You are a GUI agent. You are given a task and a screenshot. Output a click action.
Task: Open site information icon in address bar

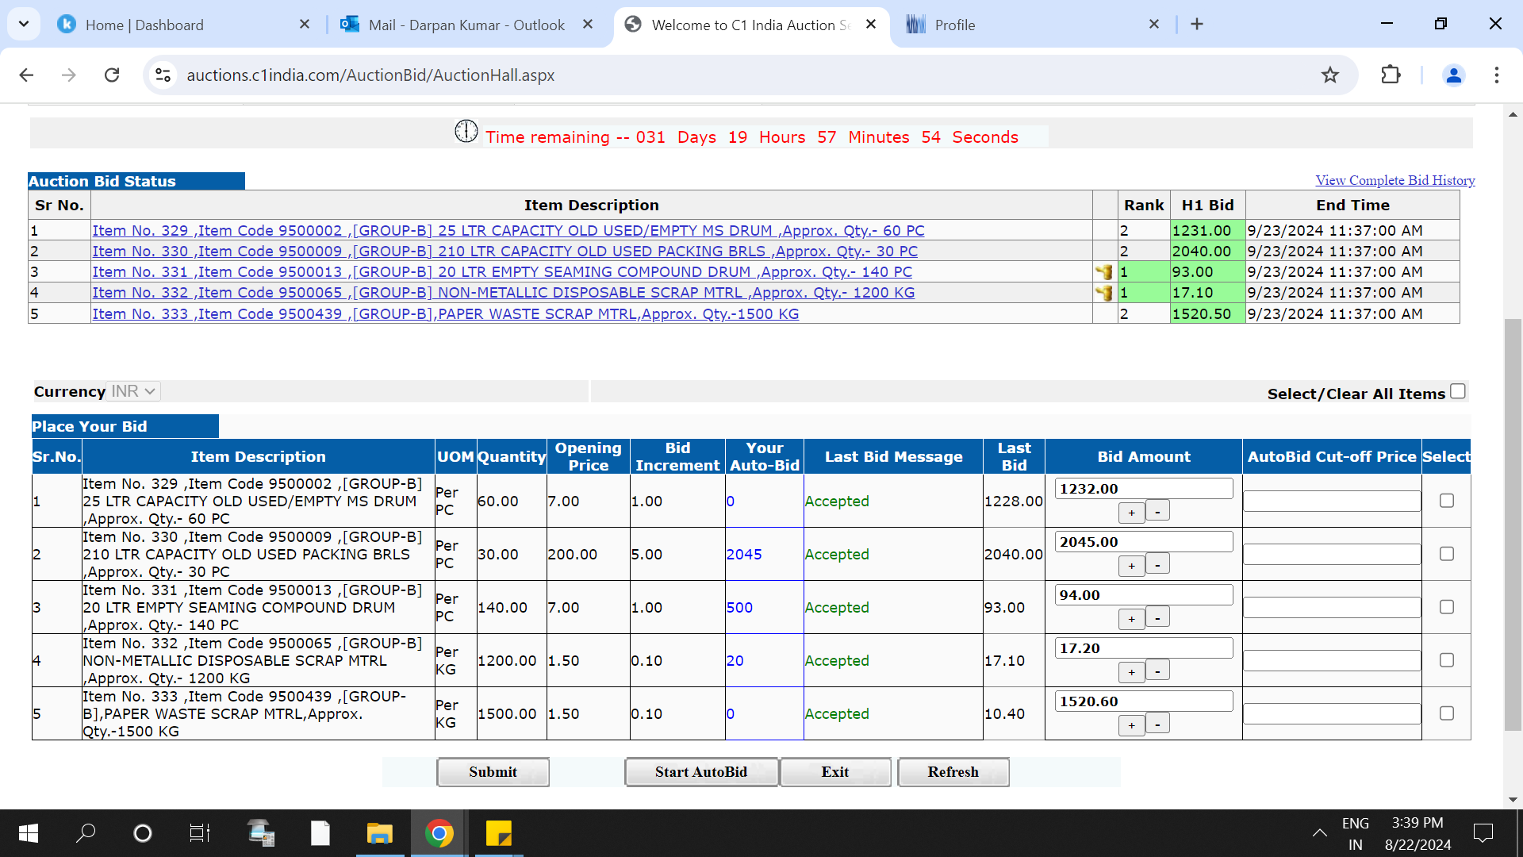[163, 75]
